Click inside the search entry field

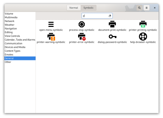(x=95, y=16)
